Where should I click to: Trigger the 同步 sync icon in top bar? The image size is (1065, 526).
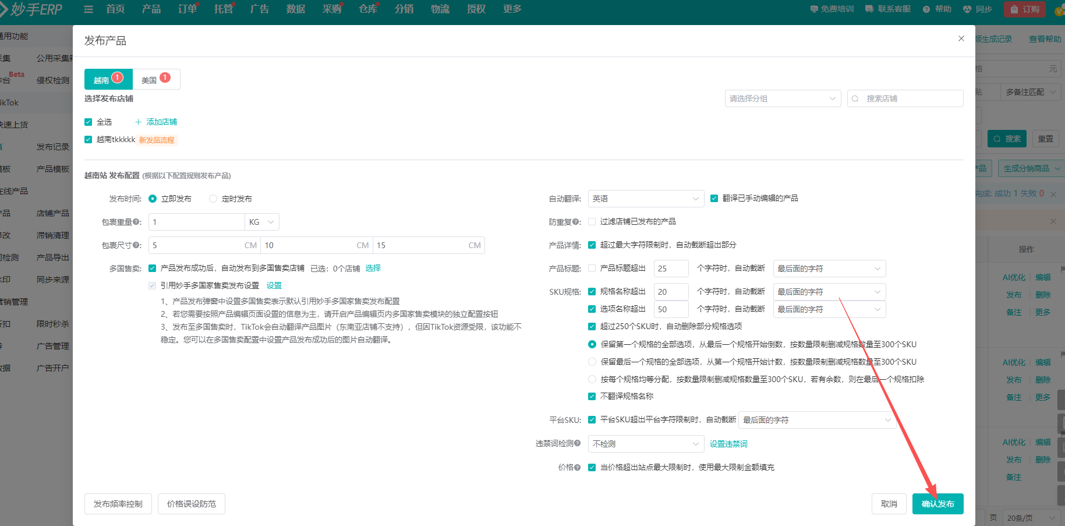point(967,9)
